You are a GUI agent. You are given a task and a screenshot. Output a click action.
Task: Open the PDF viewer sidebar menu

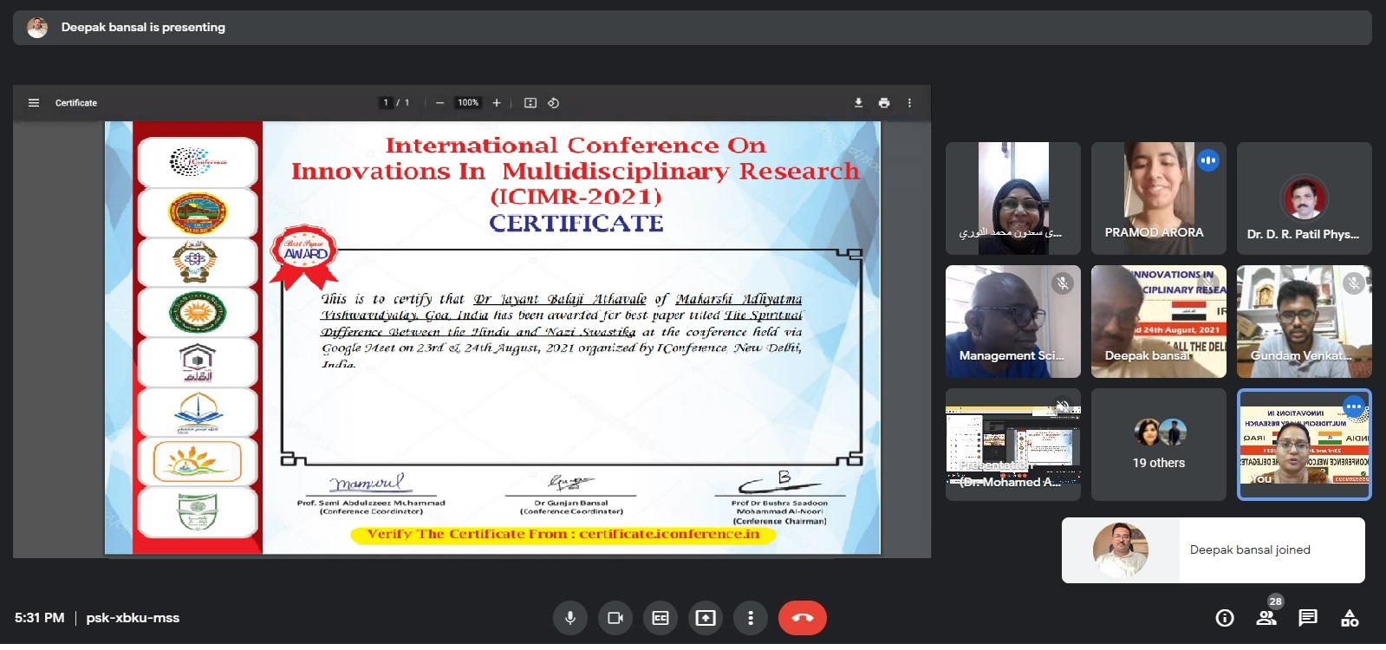coord(34,103)
